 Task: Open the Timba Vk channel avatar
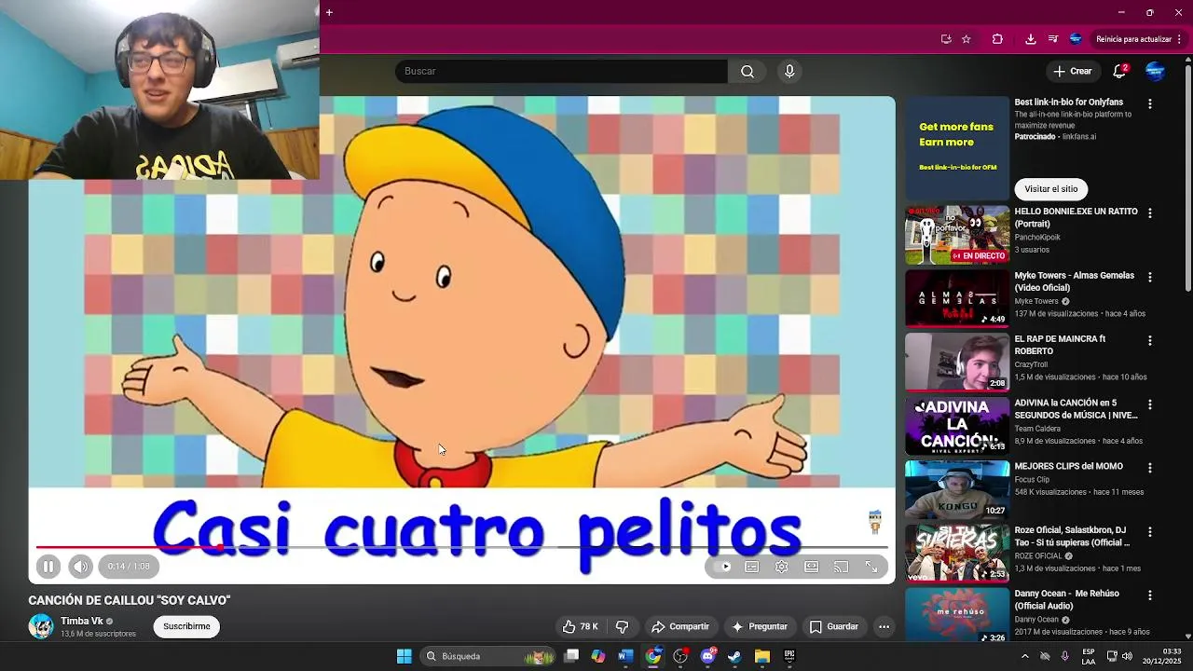tap(41, 626)
